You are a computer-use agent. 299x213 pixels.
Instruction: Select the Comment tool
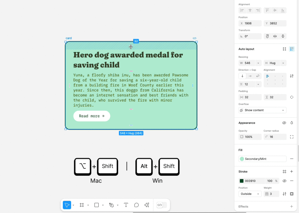point(136,205)
